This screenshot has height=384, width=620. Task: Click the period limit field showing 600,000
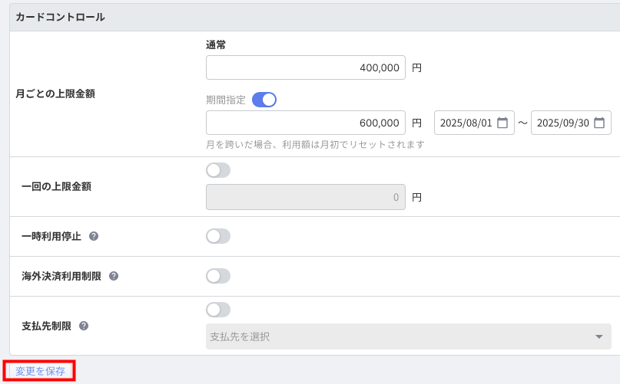pos(305,123)
